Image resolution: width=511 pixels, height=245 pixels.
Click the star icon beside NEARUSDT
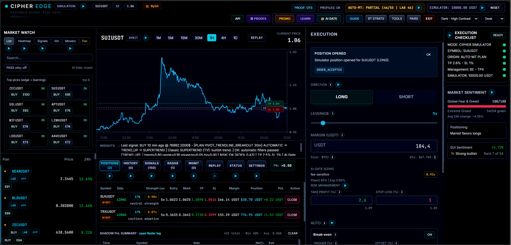coord(5,171)
